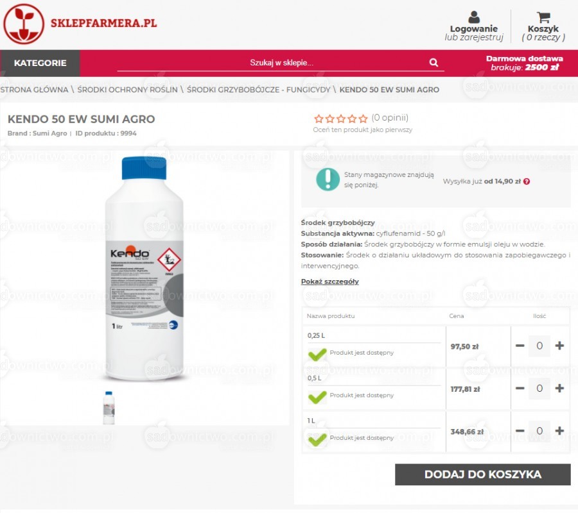Decrease quantity for 1 L variant

[520, 430]
